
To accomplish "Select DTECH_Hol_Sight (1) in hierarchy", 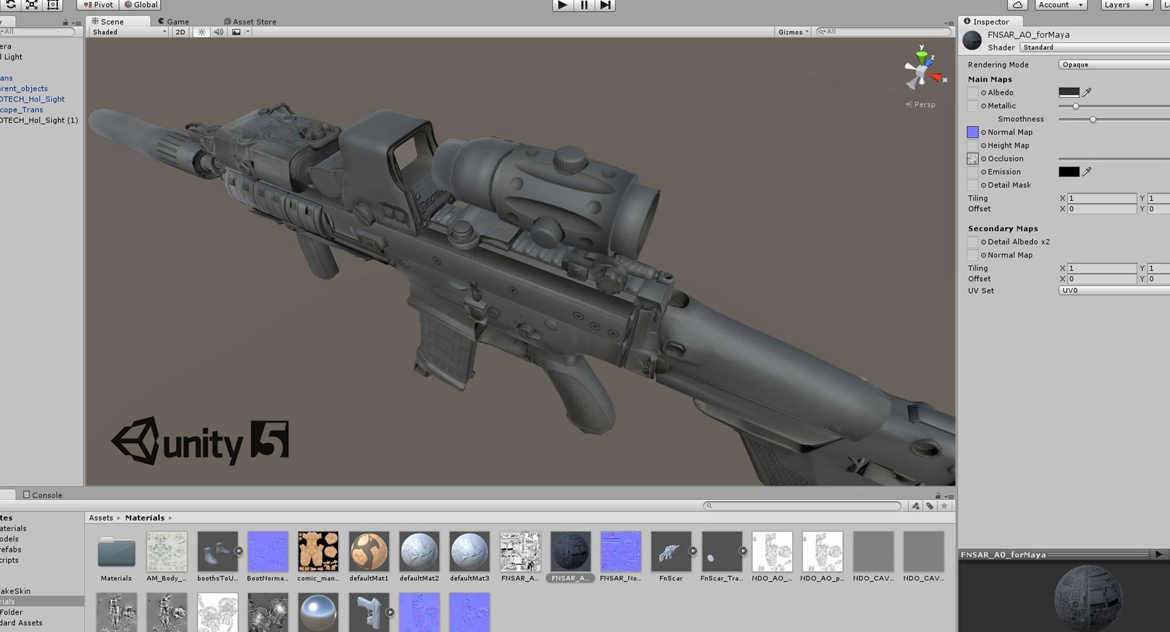I will pos(39,121).
